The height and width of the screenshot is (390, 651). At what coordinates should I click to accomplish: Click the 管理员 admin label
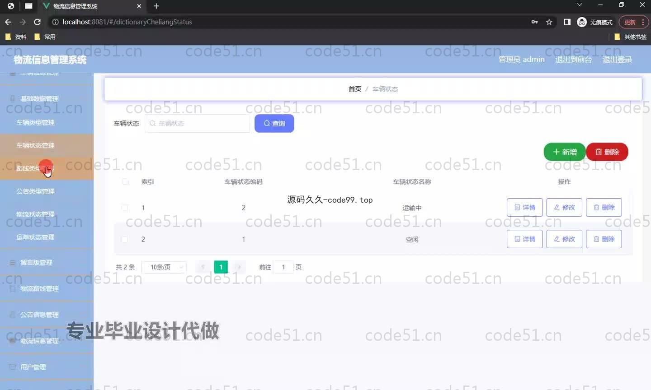(521, 60)
